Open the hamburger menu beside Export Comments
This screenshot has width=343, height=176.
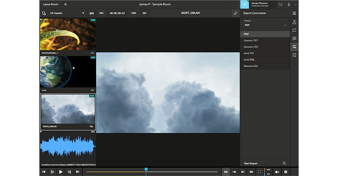[294, 13]
